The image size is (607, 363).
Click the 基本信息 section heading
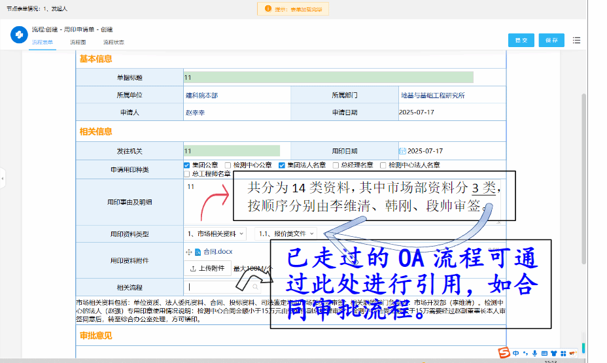tap(95, 59)
